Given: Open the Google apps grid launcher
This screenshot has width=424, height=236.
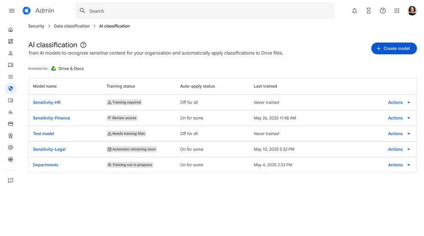Looking at the screenshot, I should click(x=397, y=11).
